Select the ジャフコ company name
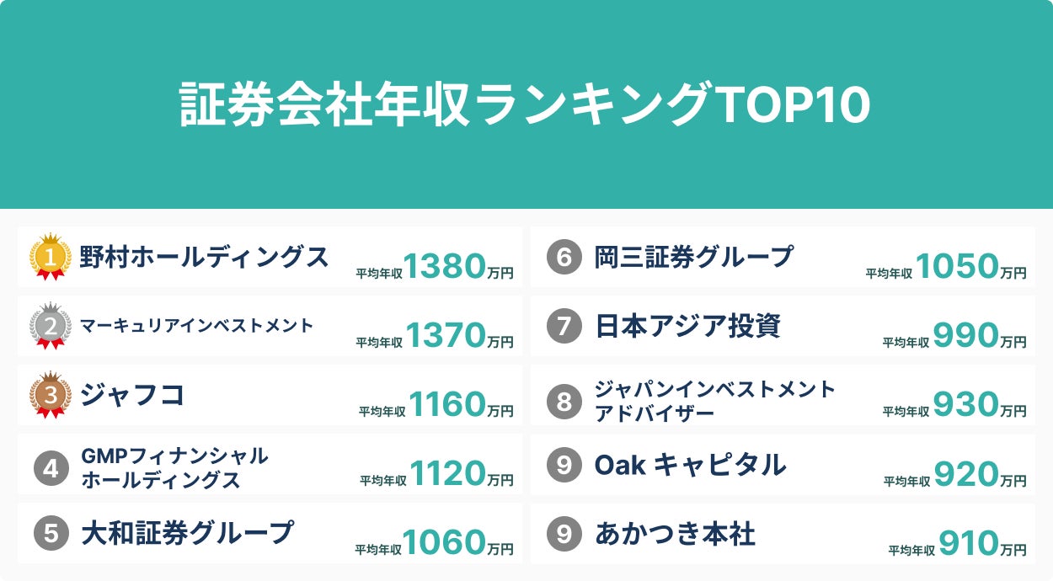Viewport: 1053px width, 581px height. coord(132,395)
